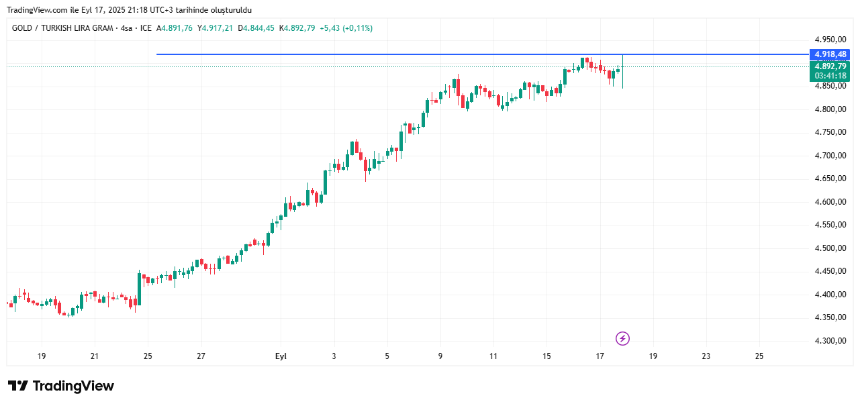Click the low value D4.844,45
This screenshot has height=406, width=860.
256,28
